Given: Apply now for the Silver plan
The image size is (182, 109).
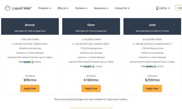Looking at the screenshot, I should [91, 88].
